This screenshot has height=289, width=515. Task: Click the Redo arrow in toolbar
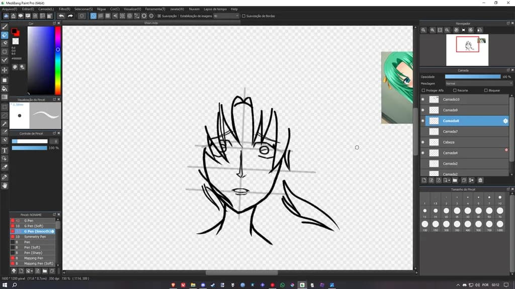(x=70, y=16)
